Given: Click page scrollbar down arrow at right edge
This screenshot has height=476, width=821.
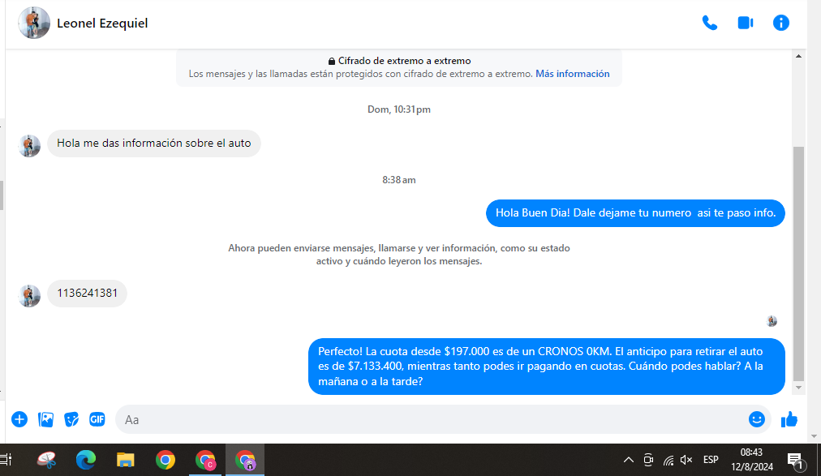Looking at the screenshot, I should coord(814,436).
